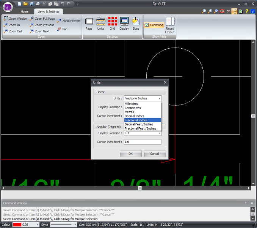Toggle the snap point icon at top right
This screenshot has width=257, height=228.
[228, 11]
